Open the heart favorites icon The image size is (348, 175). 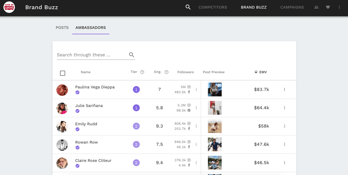coord(328,7)
